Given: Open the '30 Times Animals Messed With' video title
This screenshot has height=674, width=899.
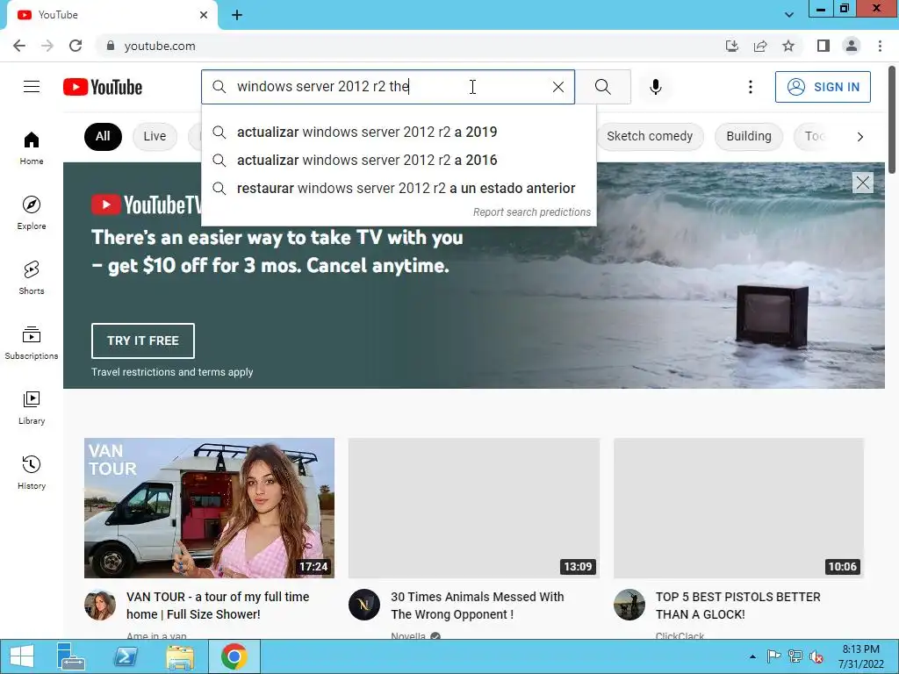Looking at the screenshot, I should pos(477,606).
